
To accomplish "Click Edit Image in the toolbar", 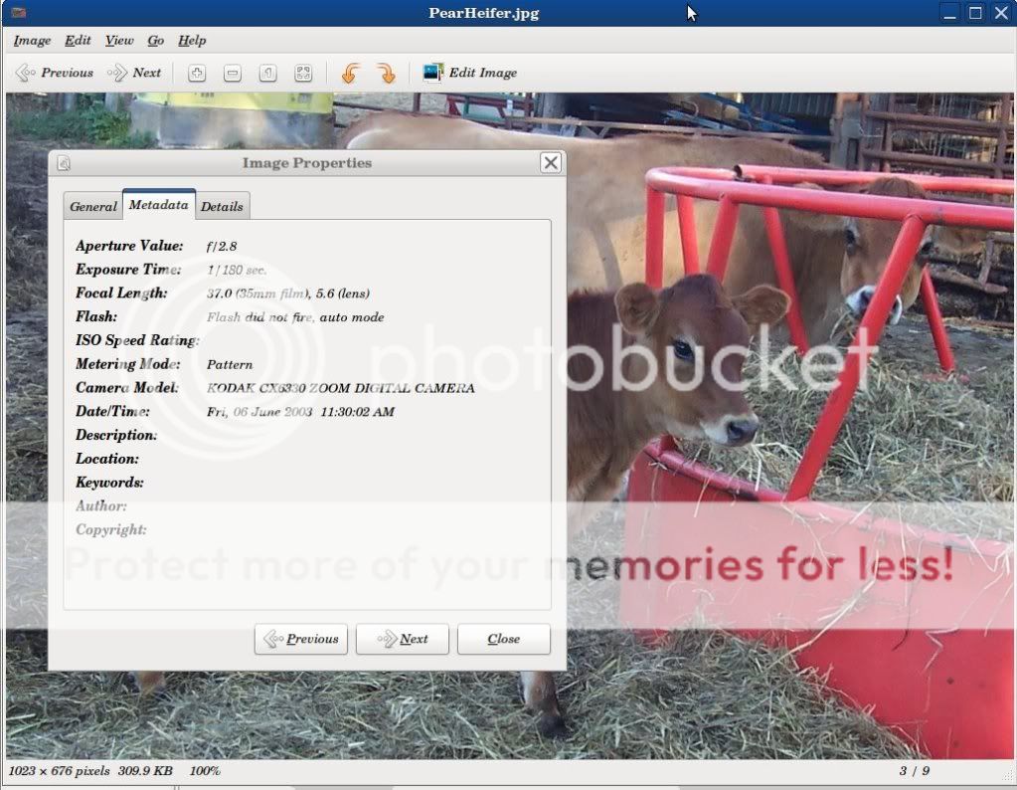I will pyautogui.click(x=470, y=73).
